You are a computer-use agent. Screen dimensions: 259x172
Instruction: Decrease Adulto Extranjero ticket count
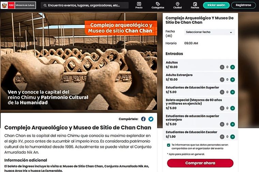tap(222, 80)
